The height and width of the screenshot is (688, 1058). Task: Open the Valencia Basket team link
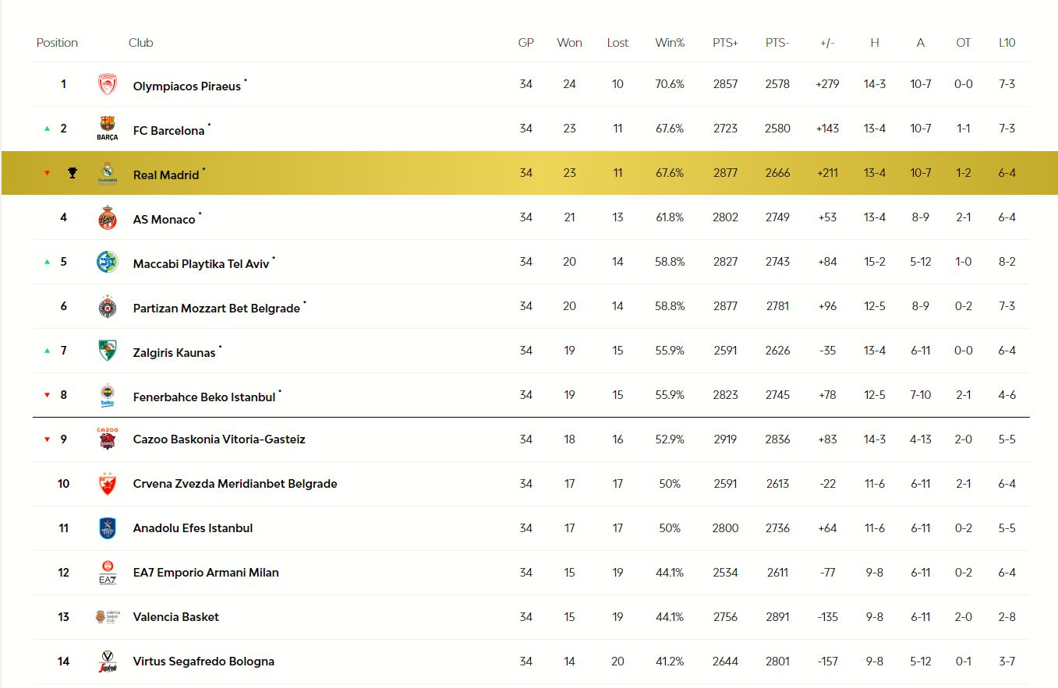point(176,617)
